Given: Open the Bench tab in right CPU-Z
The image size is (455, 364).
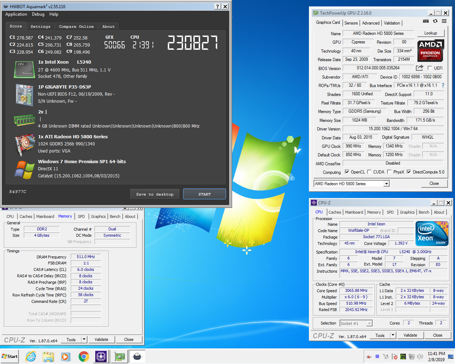Looking at the screenshot, I should pos(424,212).
